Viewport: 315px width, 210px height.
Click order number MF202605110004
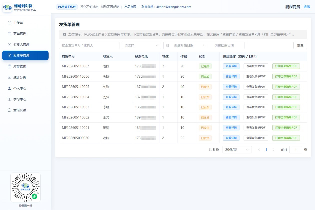(x=75, y=97)
